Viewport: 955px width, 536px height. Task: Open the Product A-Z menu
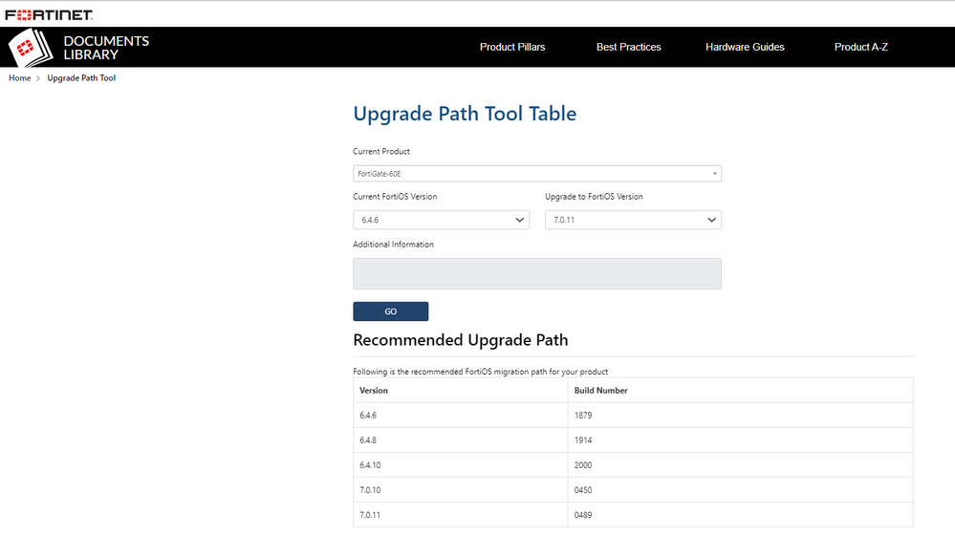point(860,47)
